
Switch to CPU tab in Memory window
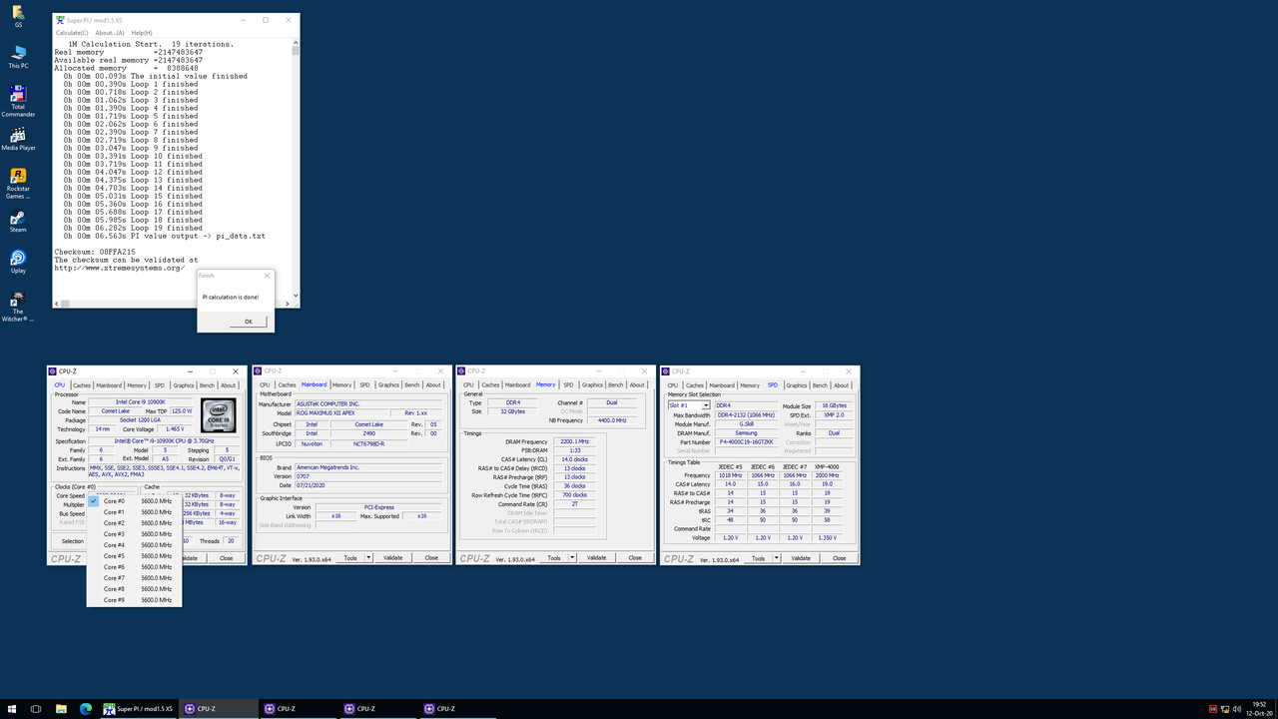coord(468,385)
